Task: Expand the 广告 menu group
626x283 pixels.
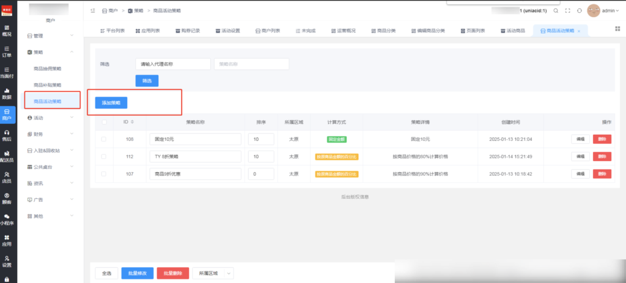Action: [50, 199]
